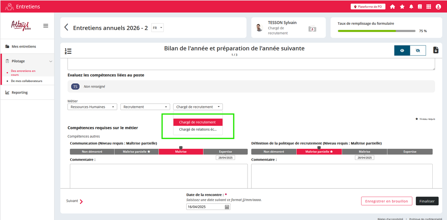Click Enregistrer en brouillon button
The width and height of the screenshot is (447, 220).
[387, 201]
